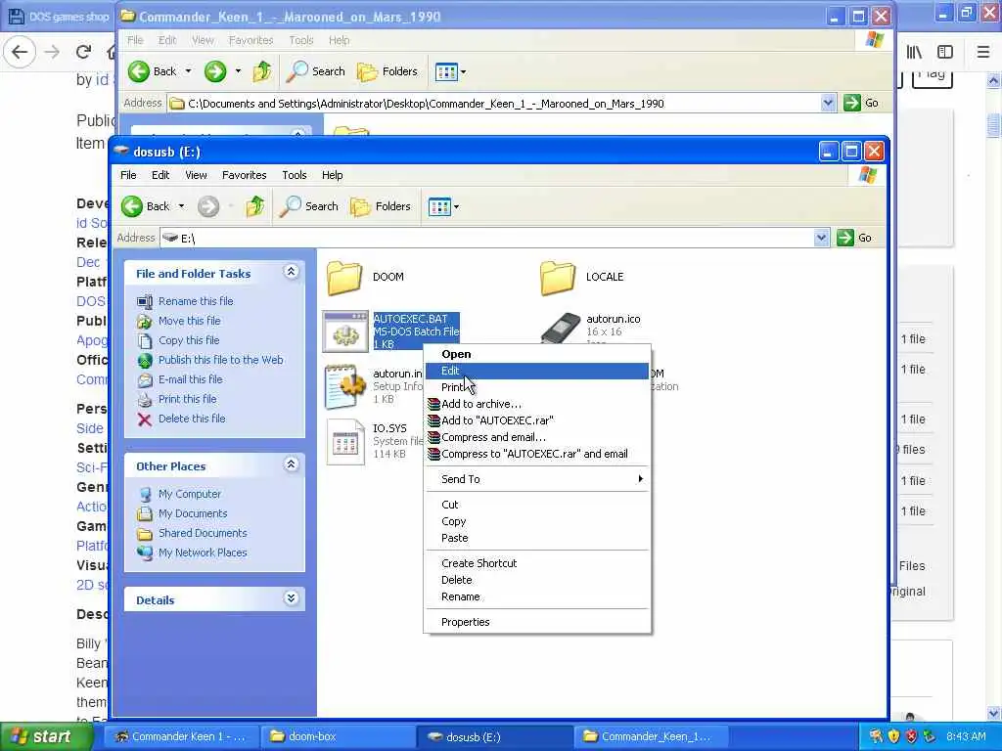This screenshot has width=1002, height=751.
Task: Open Properties from the context menu
Action: [x=537, y=622]
